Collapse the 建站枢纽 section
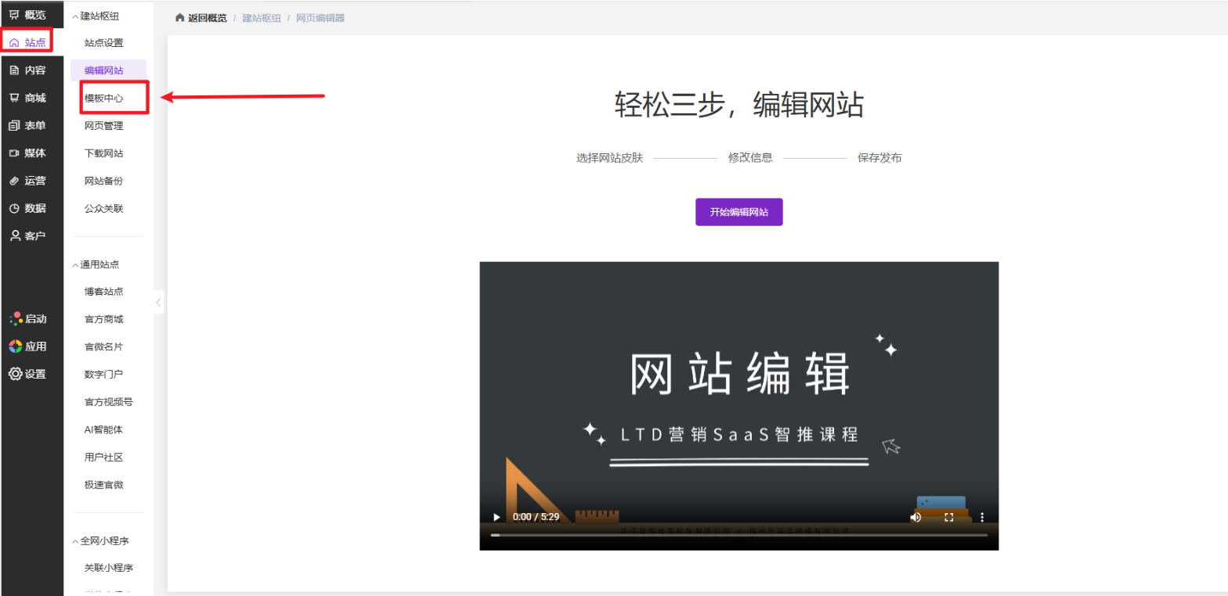 (76, 16)
